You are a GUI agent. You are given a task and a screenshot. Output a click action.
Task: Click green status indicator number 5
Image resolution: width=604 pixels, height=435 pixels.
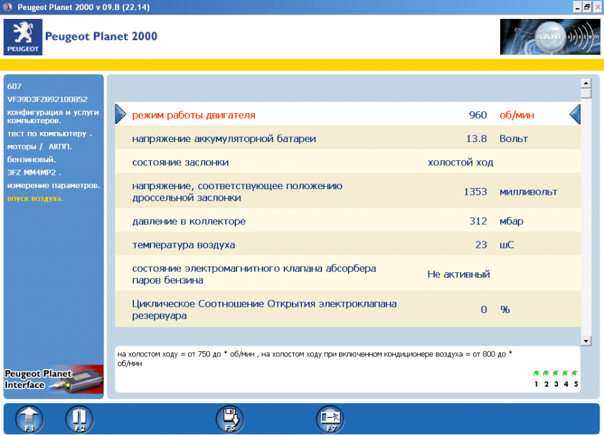tap(575, 374)
